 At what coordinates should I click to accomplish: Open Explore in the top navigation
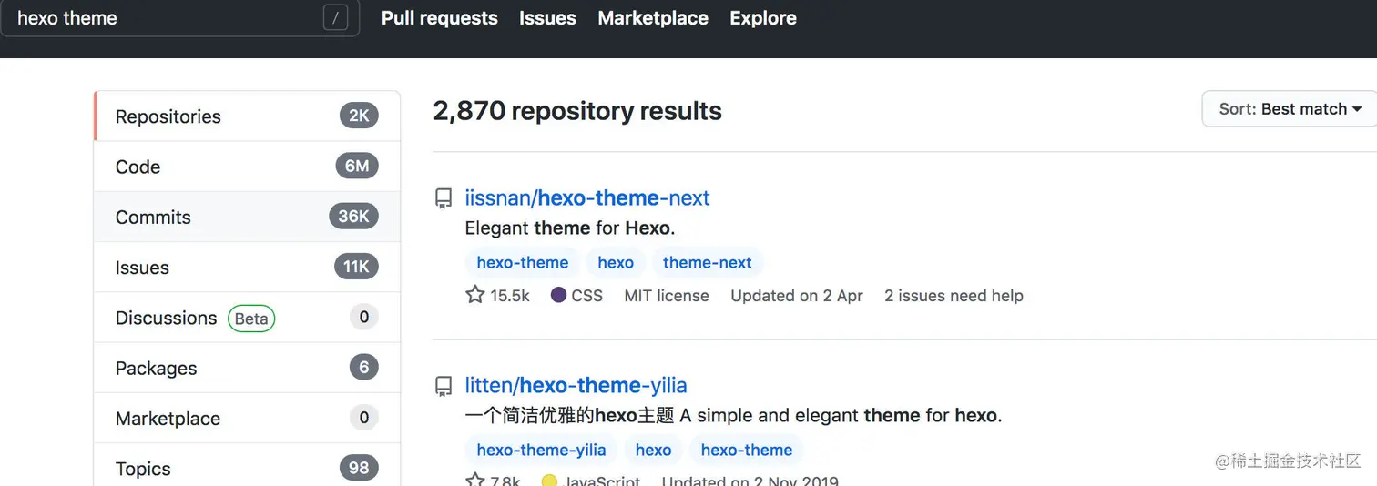point(763,18)
